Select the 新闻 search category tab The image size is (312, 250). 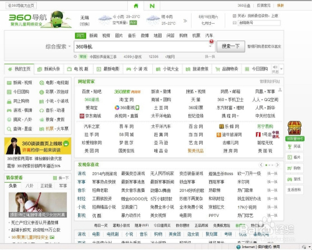(x=94, y=36)
